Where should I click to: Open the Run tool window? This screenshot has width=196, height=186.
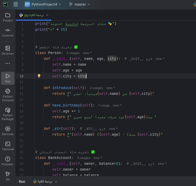coord(8,78)
